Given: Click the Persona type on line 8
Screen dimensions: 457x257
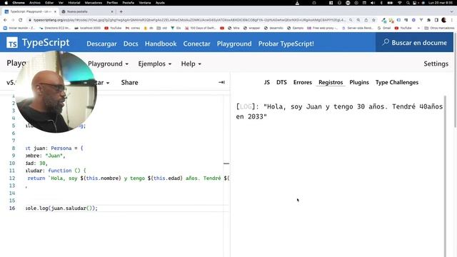Looking at the screenshot, I should (61, 148).
